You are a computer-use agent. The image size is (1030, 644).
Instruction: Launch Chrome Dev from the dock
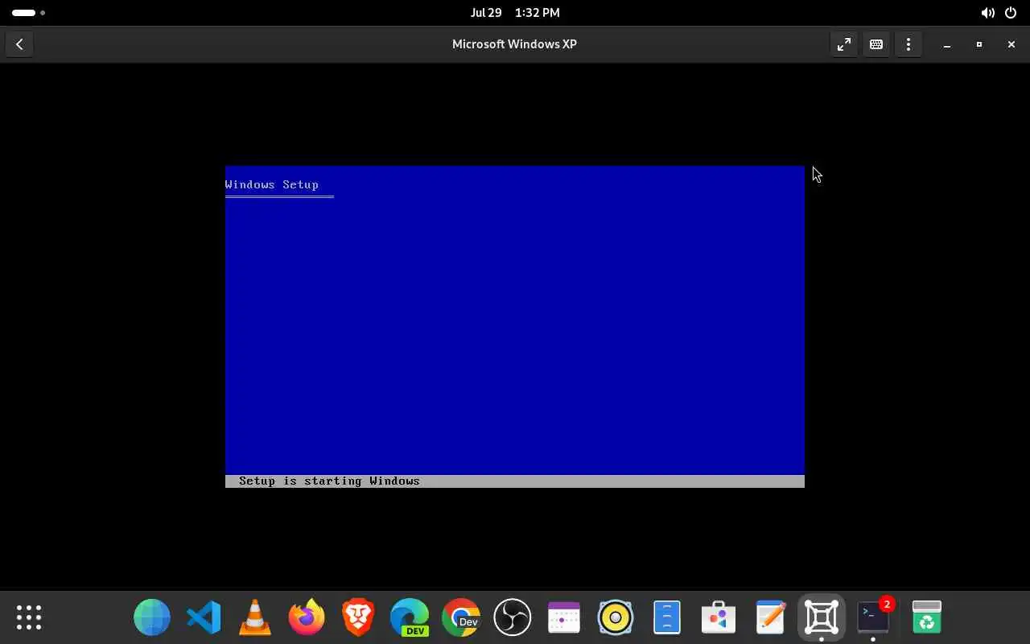click(461, 617)
